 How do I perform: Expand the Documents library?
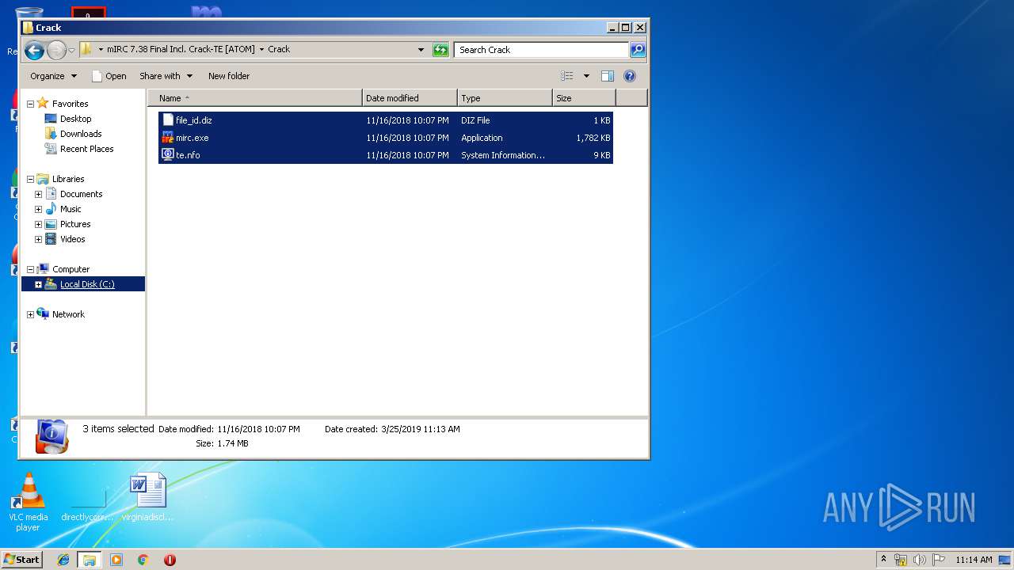click(38, 194)
